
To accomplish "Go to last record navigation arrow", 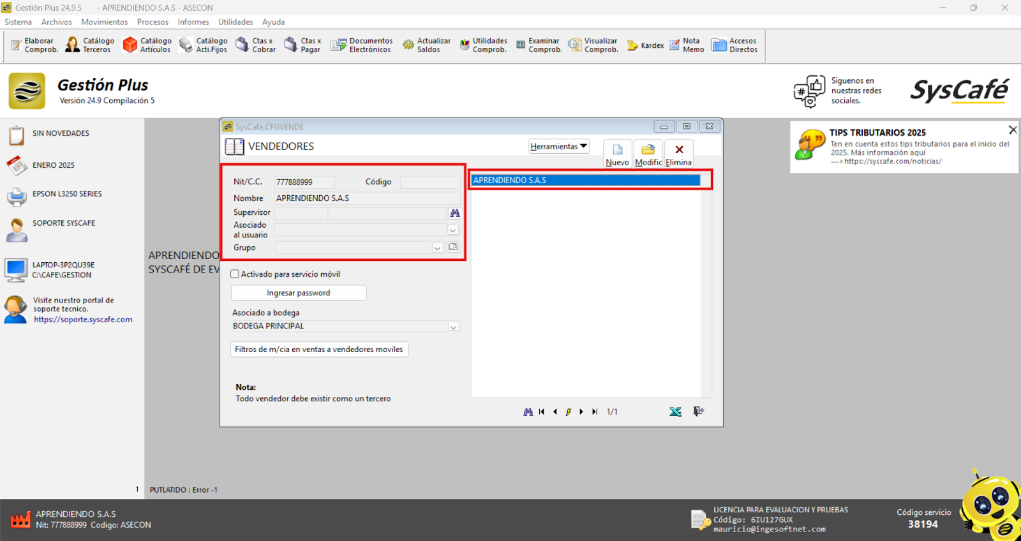I will [x=595, y=412].
